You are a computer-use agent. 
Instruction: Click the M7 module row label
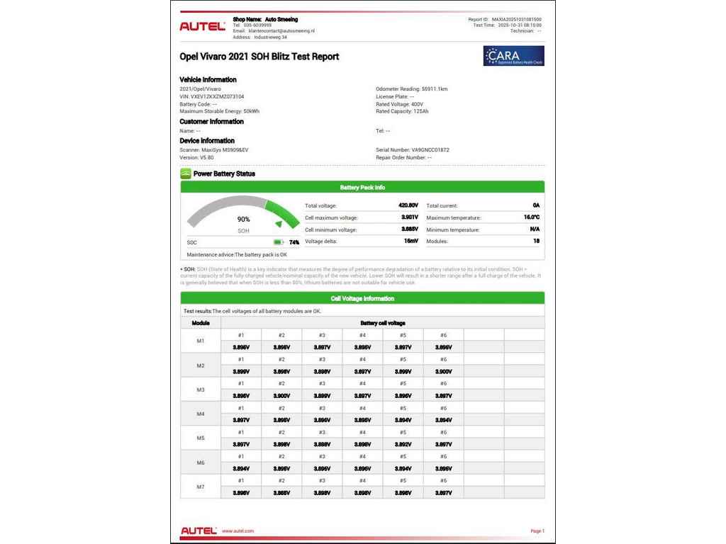pyautogui.click(x=200, y=487)
